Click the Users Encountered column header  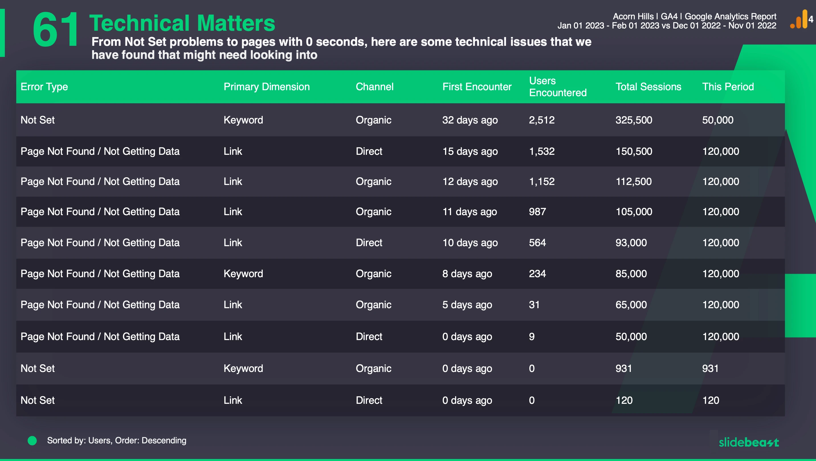(x=558, y=87)
